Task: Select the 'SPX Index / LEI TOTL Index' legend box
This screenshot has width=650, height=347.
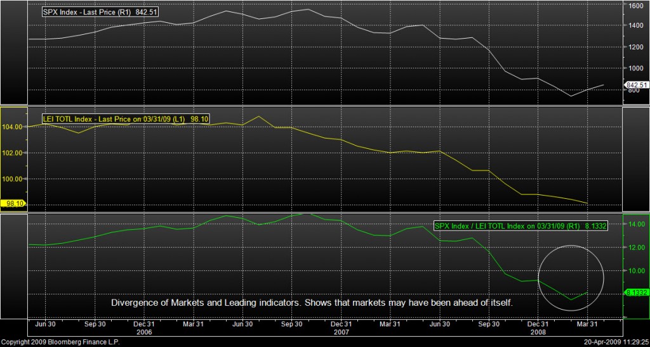Action: coord(521,226)
